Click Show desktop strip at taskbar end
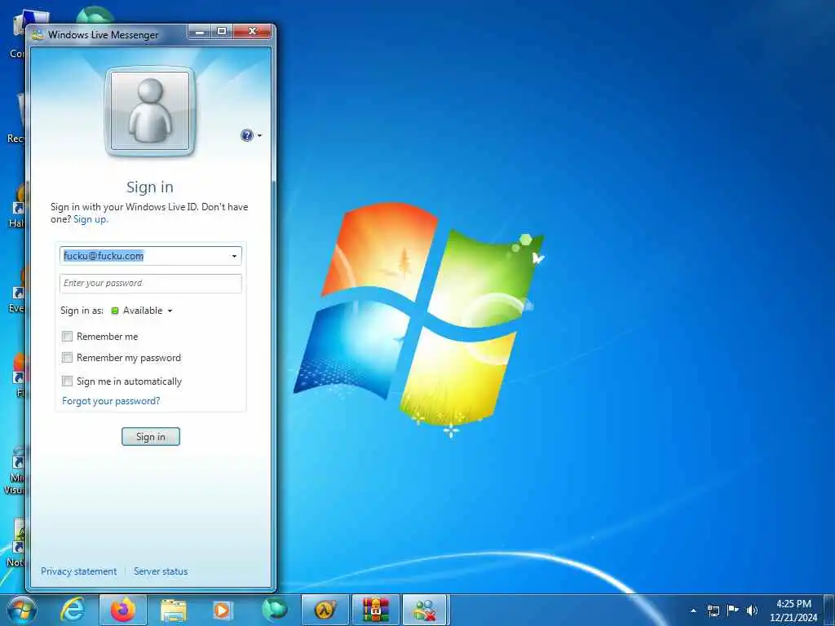The image size is (835, 626). pos(829,610)
